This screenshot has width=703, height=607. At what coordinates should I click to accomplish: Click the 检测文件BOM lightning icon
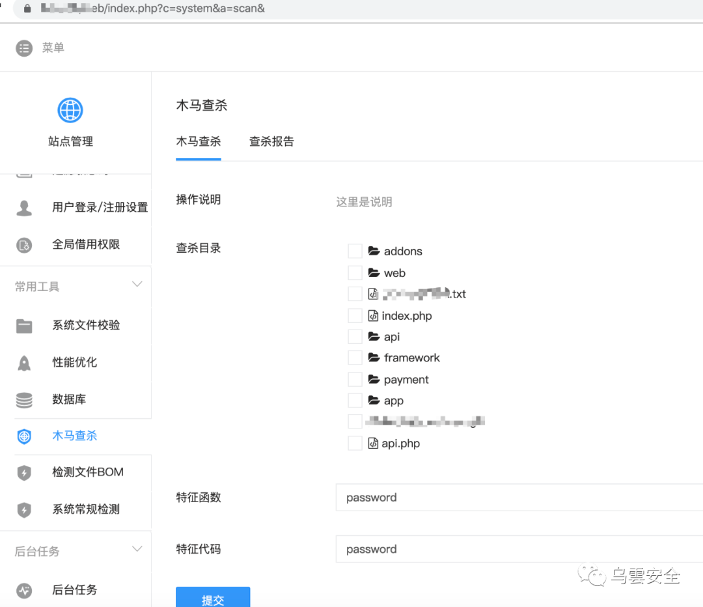click(x=24, y=472)
